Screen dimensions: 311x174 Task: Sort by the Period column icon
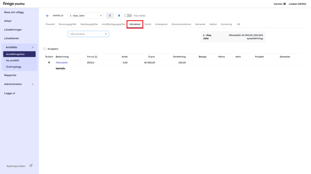96,57
